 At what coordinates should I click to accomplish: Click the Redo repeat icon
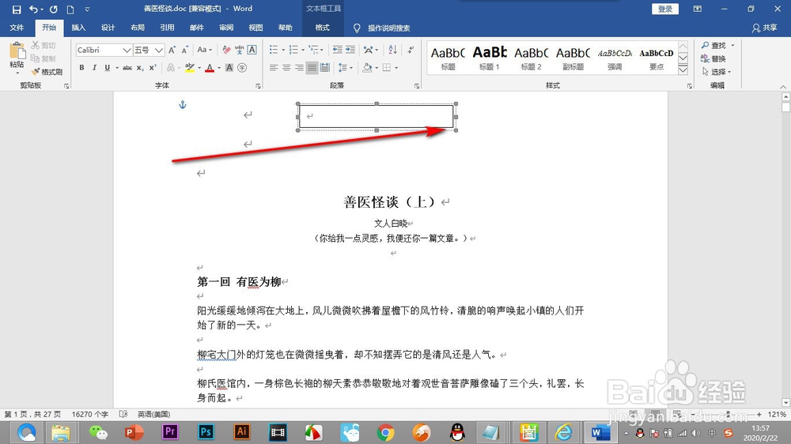coord(54,9)
